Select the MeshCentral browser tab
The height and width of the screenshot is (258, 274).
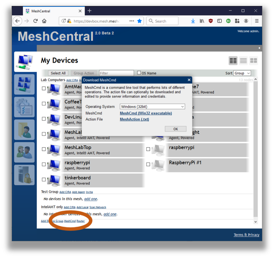click(x=52, y=11)
